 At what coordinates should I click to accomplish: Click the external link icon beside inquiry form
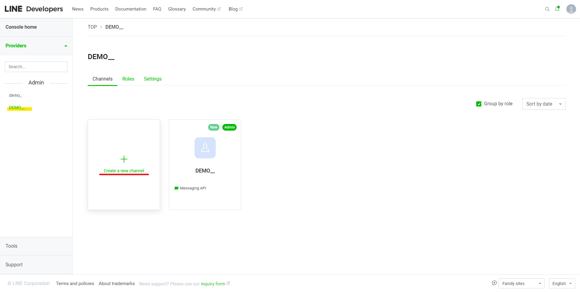click(x=228, y=283)
